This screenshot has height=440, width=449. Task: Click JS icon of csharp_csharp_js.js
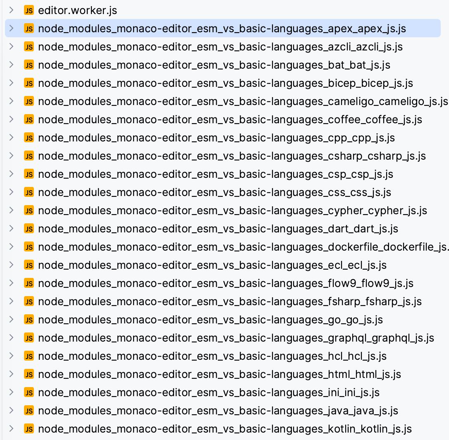pos(29,156)
